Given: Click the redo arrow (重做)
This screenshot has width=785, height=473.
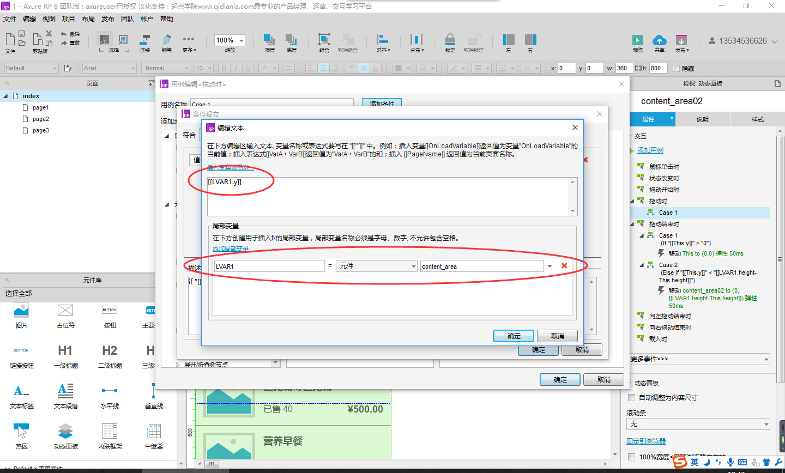Looking at the screenshot, I should coord(64,43).
